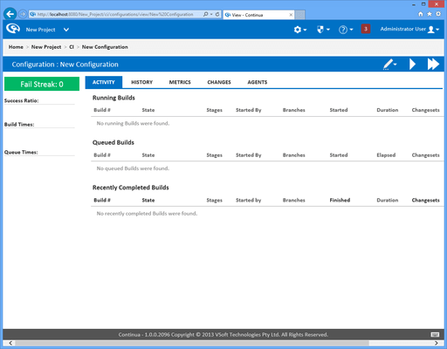Click the horizontal scrollbar right arrow

click(x=437, y=343)
